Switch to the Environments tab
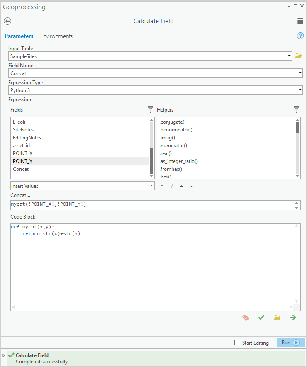 coord(56,36)
